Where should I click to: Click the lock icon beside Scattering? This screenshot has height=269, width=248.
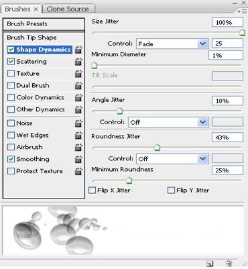click(x=78, y=62)
